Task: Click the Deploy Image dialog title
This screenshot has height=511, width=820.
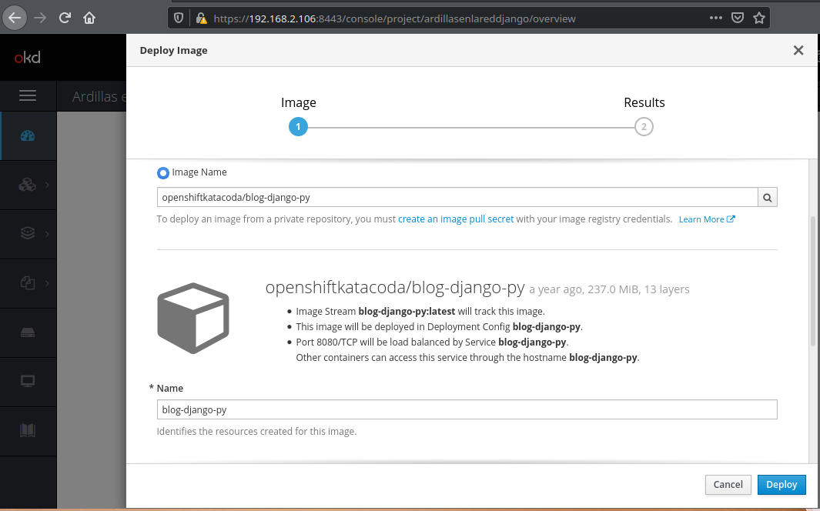Action: point(173,51)
